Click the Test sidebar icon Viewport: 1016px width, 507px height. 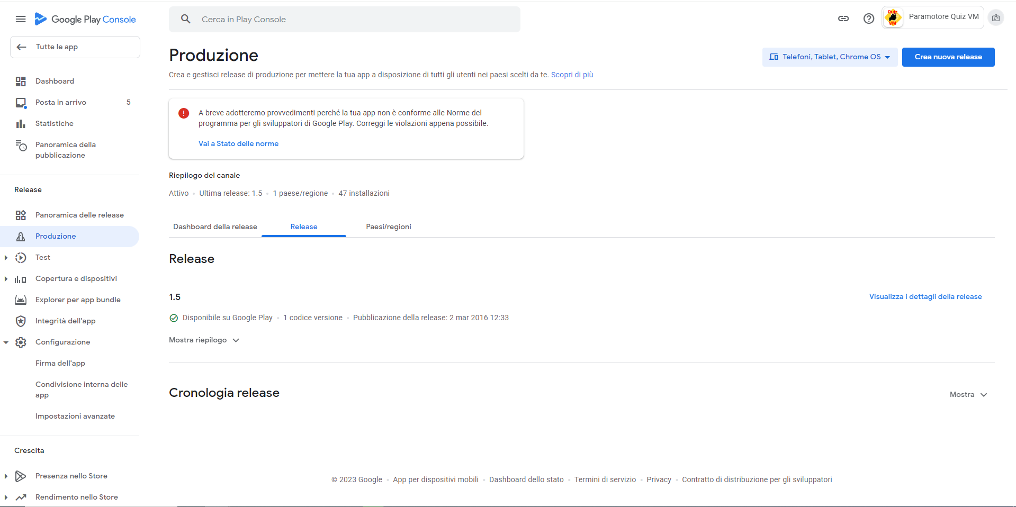(x=21, y=258)
